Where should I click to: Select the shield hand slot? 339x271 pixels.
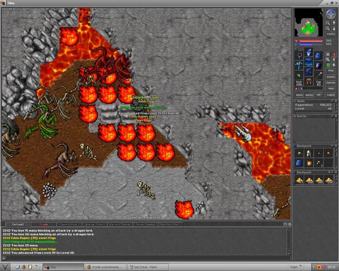point(318,65)
